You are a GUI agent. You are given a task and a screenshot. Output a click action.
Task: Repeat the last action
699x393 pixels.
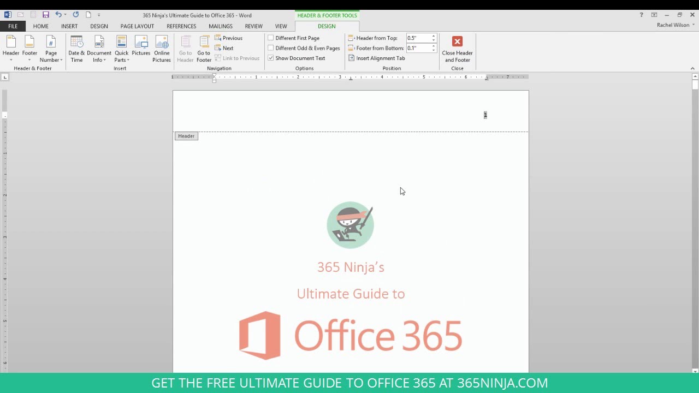pos(75,15)
